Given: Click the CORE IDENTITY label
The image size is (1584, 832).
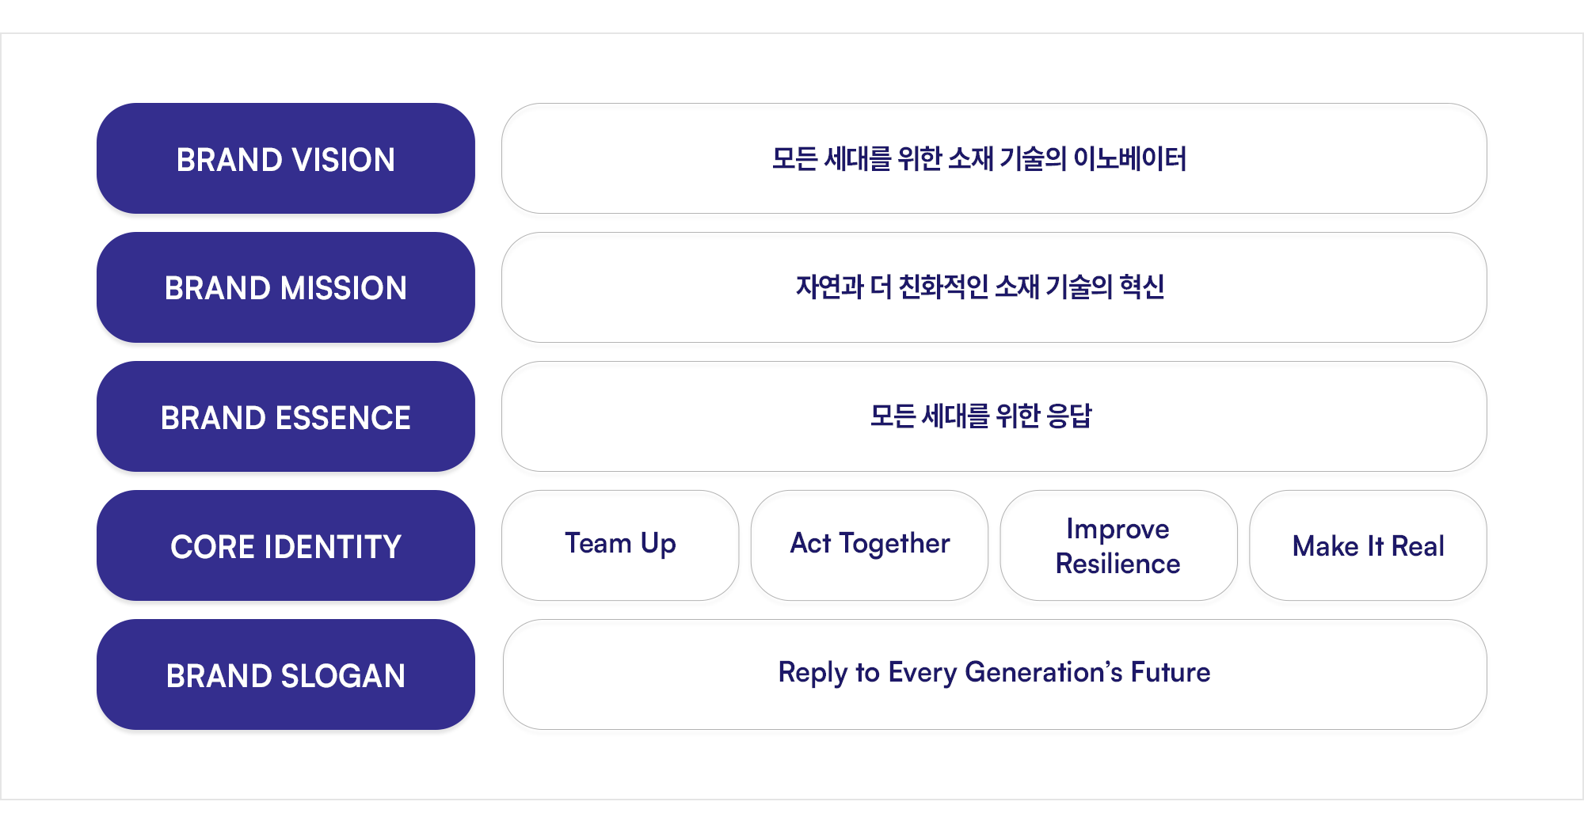Looking at the screenshot, I should pyautogui.click(x=286, y=545).
